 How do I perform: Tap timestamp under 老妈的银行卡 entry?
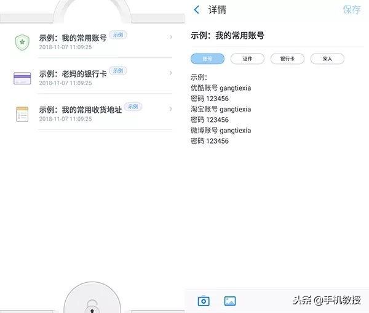point(65,83)
